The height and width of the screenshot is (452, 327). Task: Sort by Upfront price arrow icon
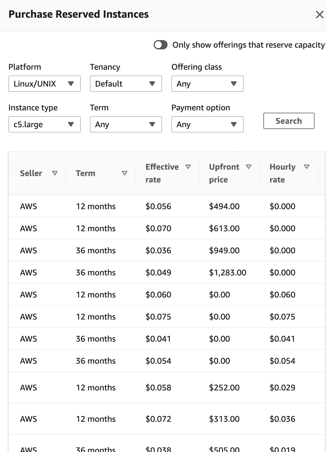point(249,167)
